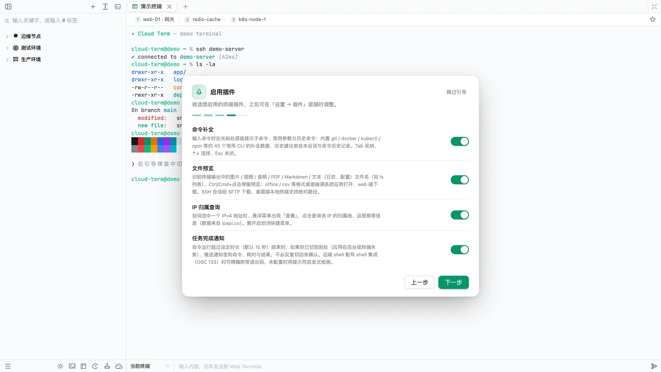Screen dimensions: 661x372
Task: Click the first onboarding progress step segment
Action: [x=197, y=115]
